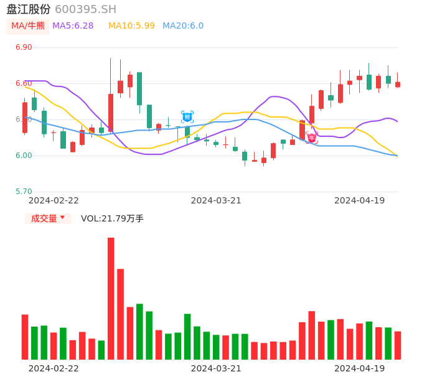Click the MA5:6.28 legend label
Image resolution: width=427 pixels, height=377 pixels.
click(73, 26)
